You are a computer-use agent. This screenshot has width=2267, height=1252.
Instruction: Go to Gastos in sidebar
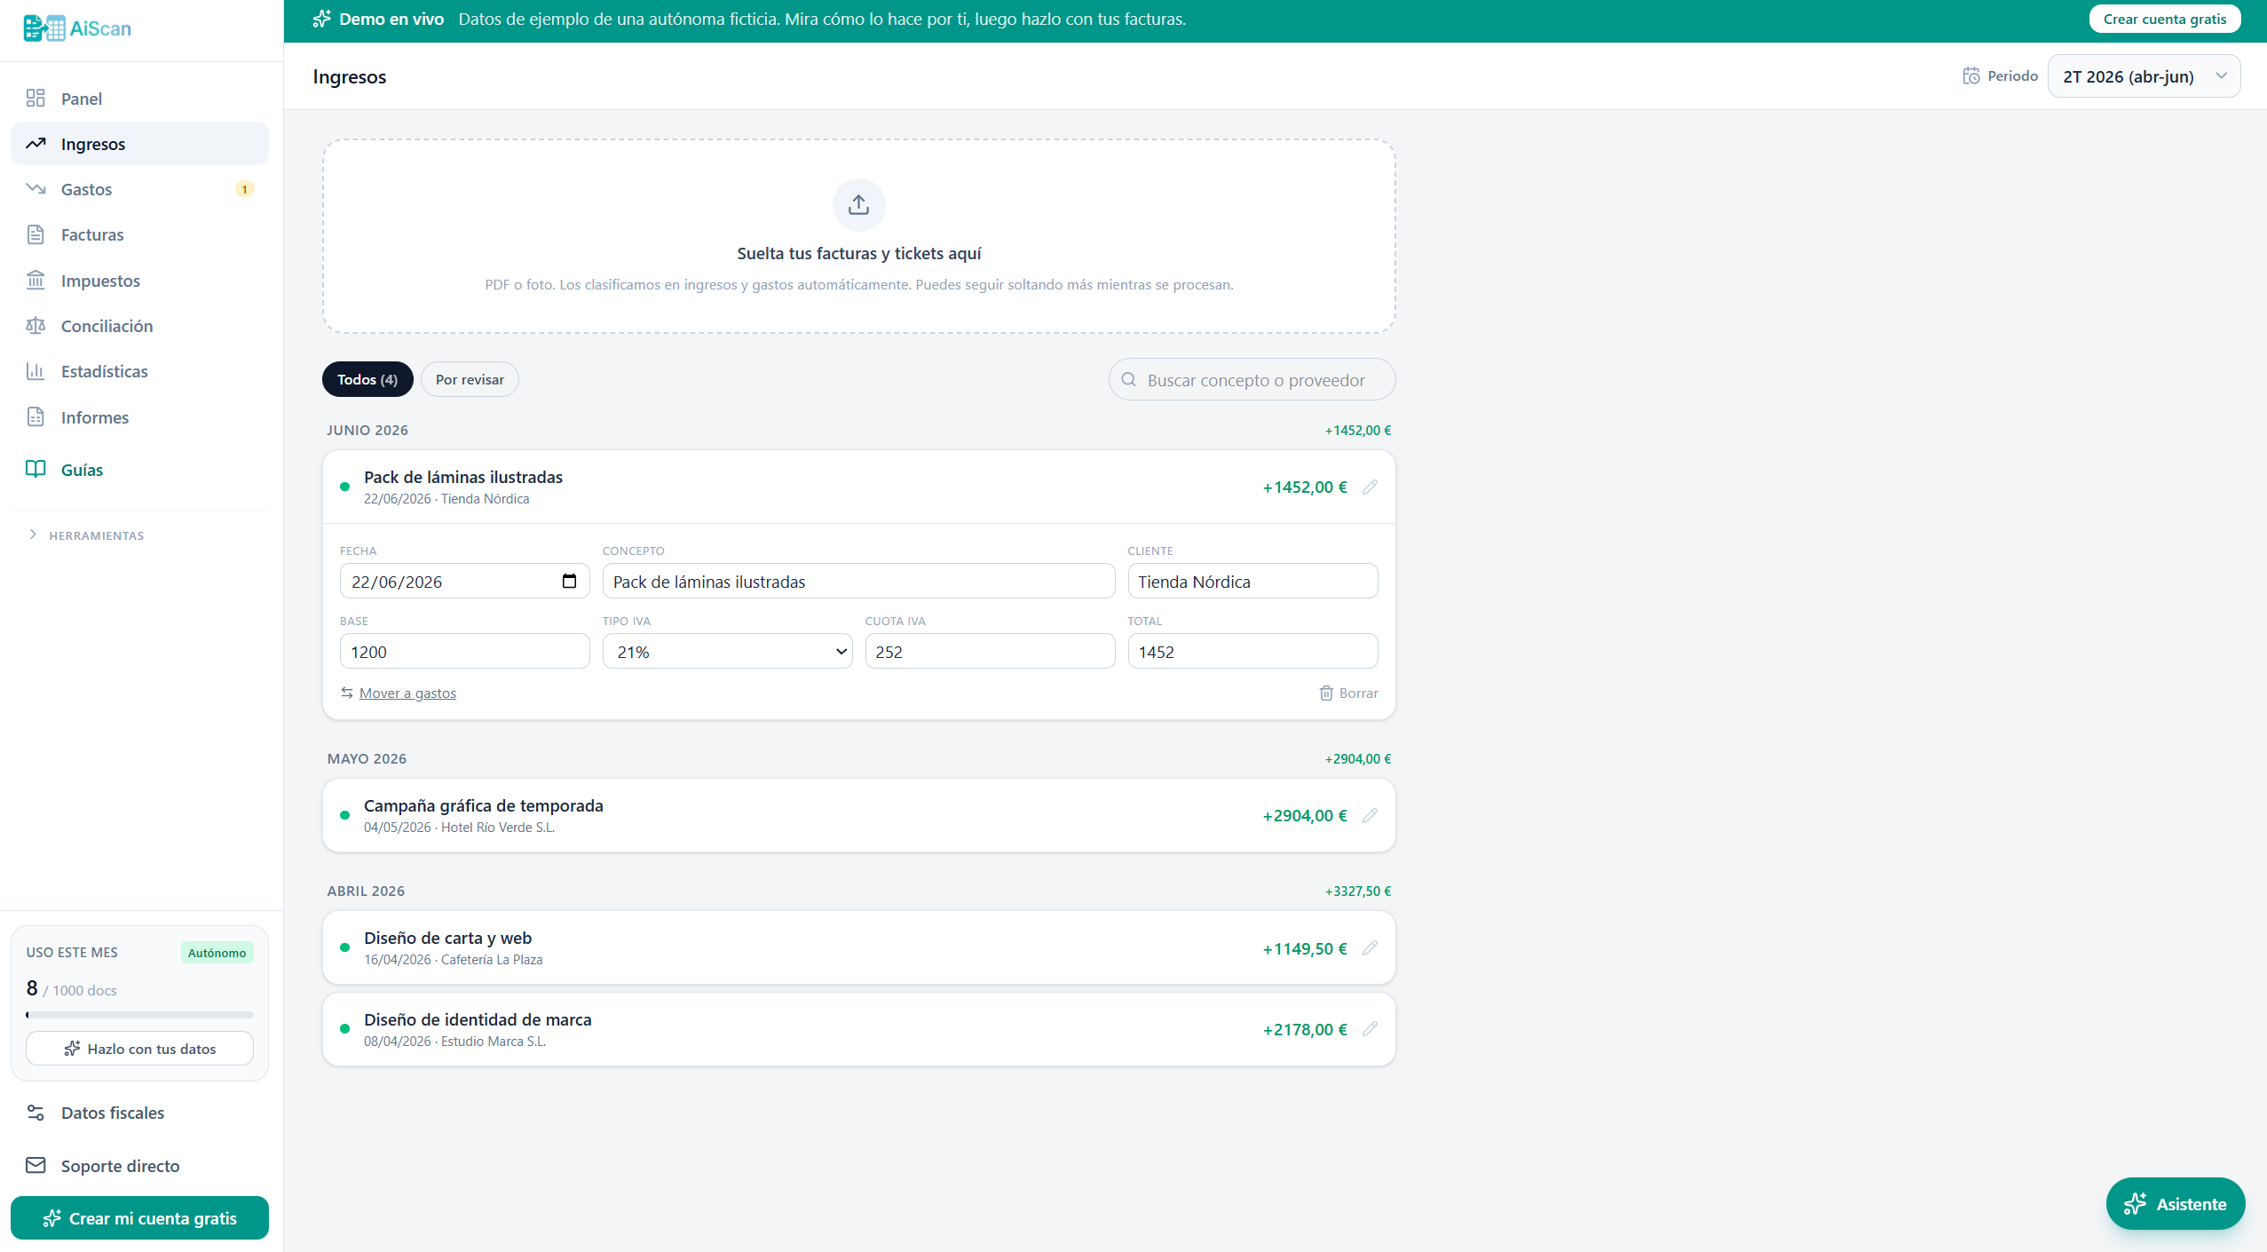pos(139,188)
